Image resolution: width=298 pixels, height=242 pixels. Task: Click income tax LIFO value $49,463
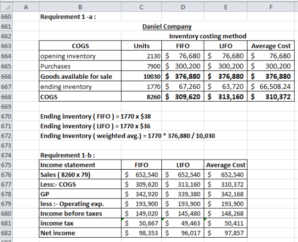tap(183, 223)
